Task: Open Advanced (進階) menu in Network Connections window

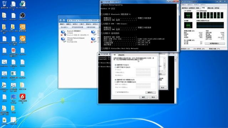Action: pyautogui.click(x=88, y=24)
